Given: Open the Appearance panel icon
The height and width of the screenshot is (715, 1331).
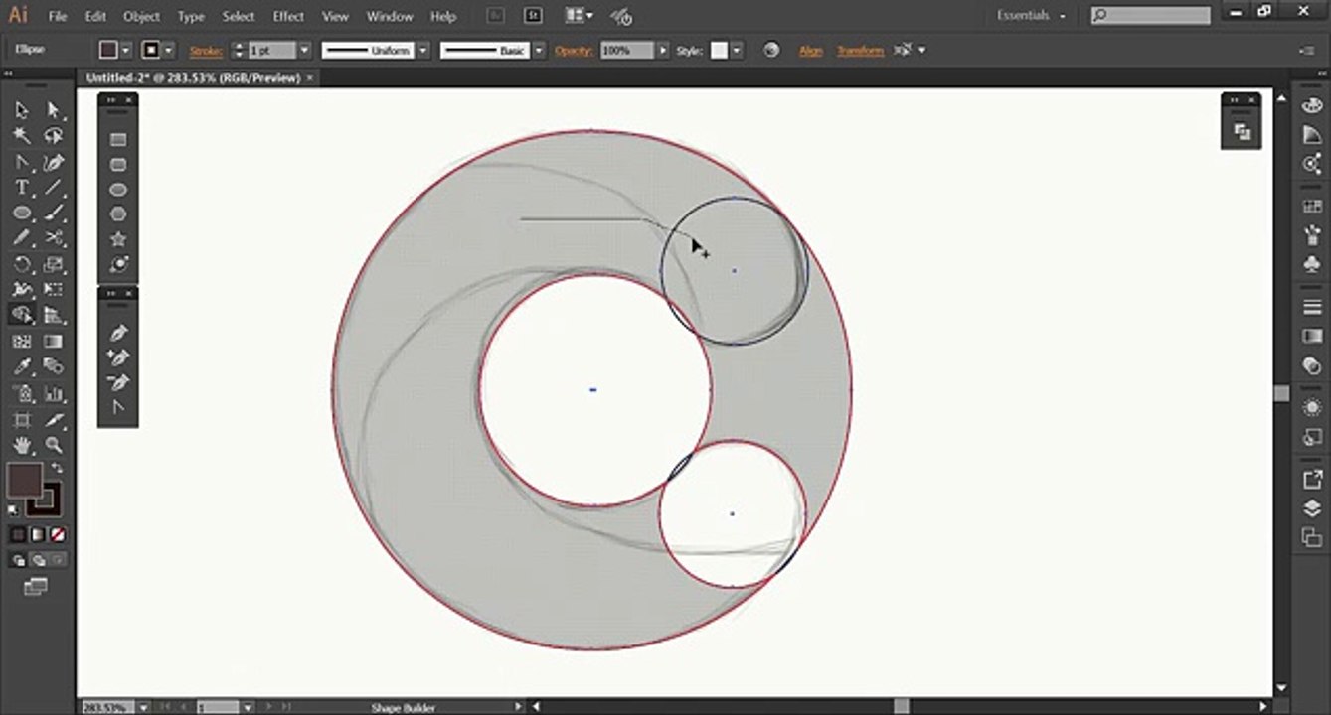Looking at the screenshot, I should click(1312, 408).
